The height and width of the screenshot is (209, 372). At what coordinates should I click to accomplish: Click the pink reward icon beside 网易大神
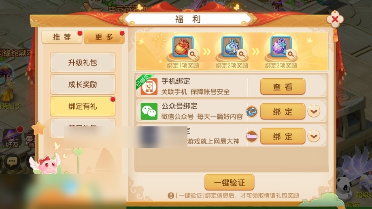pyautogui.click(x=252, y=137)
